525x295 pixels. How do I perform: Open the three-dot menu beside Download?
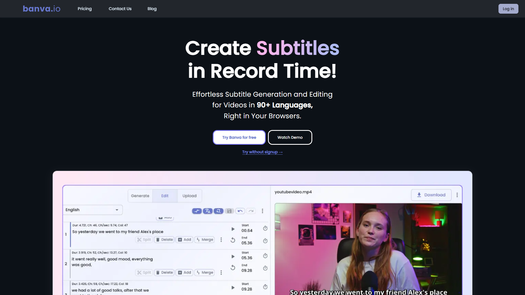[x=457, y=195]
